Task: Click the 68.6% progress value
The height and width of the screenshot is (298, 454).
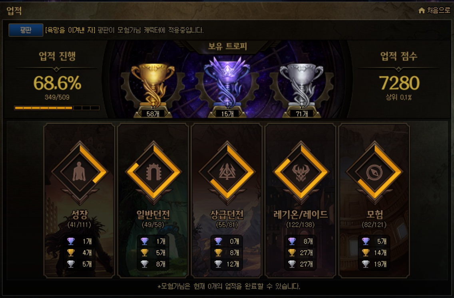Action: [57, 83]
